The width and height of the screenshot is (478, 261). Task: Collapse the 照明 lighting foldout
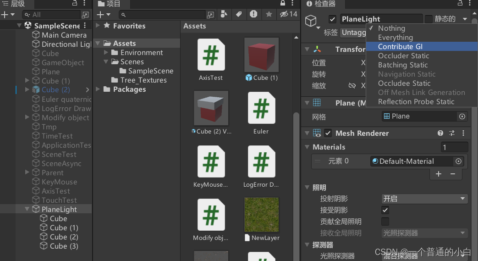coord(307,187)
